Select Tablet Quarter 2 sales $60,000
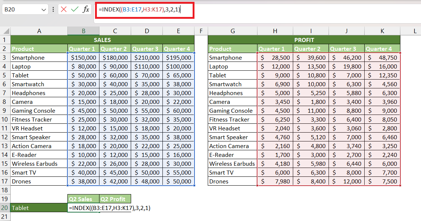Viewport: 421px width, 221px height. [x=115, y=75]
